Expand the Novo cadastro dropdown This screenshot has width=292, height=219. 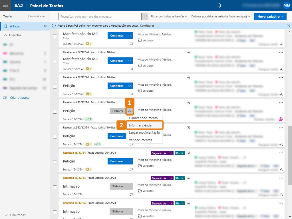click(270, 17)
